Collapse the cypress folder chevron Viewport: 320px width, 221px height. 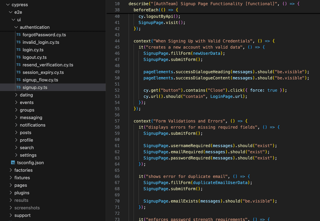(x=8, y=4)
